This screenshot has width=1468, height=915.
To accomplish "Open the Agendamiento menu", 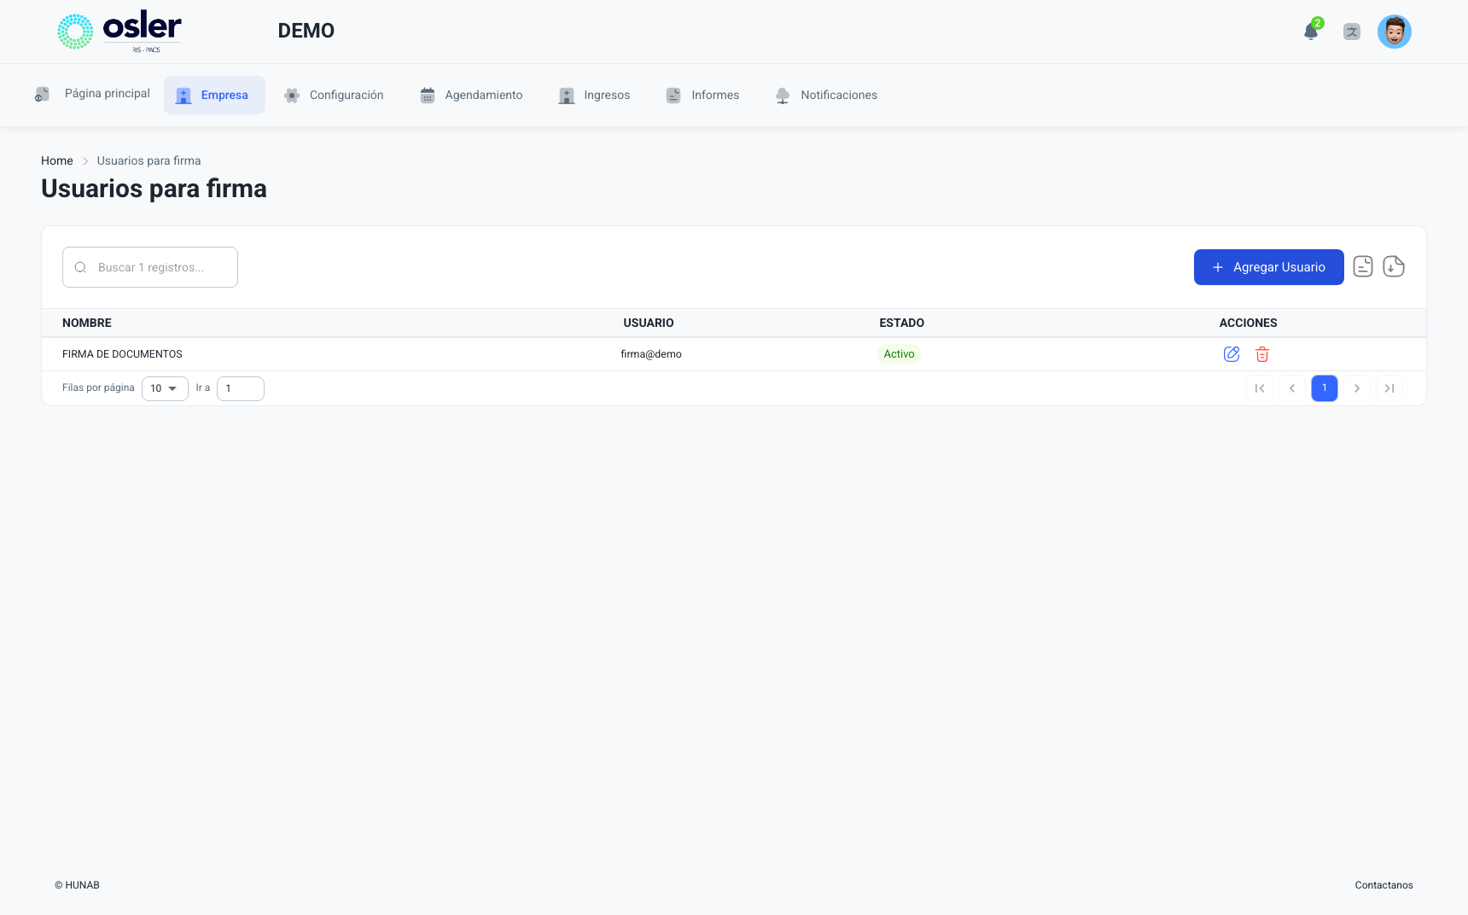I will (x=471, y=95).
